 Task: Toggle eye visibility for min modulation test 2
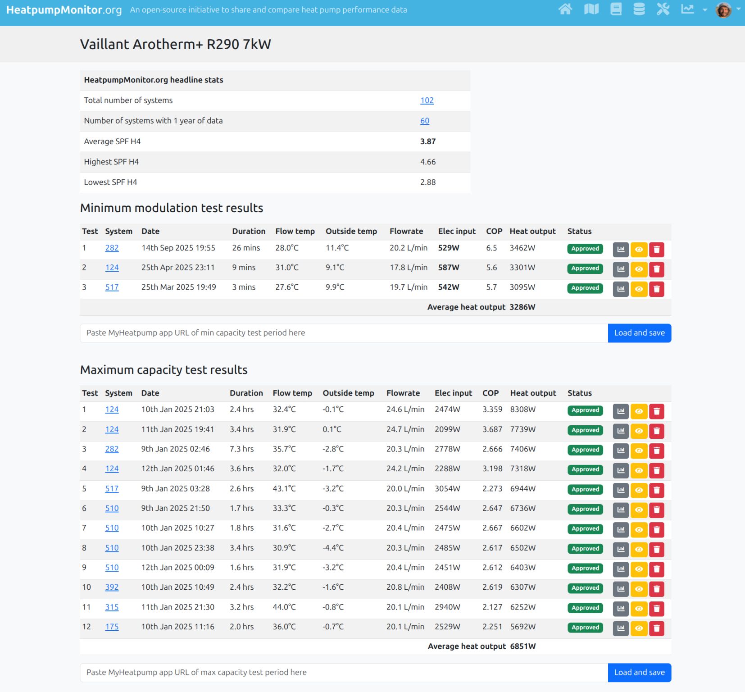pos(639,269)
